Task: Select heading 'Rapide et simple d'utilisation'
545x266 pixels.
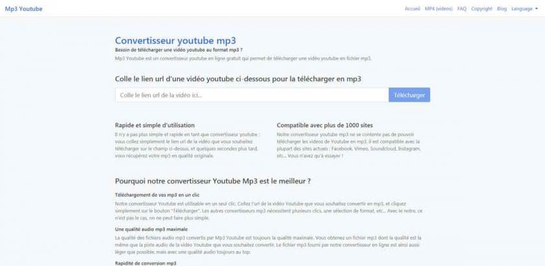Action: 154,125
